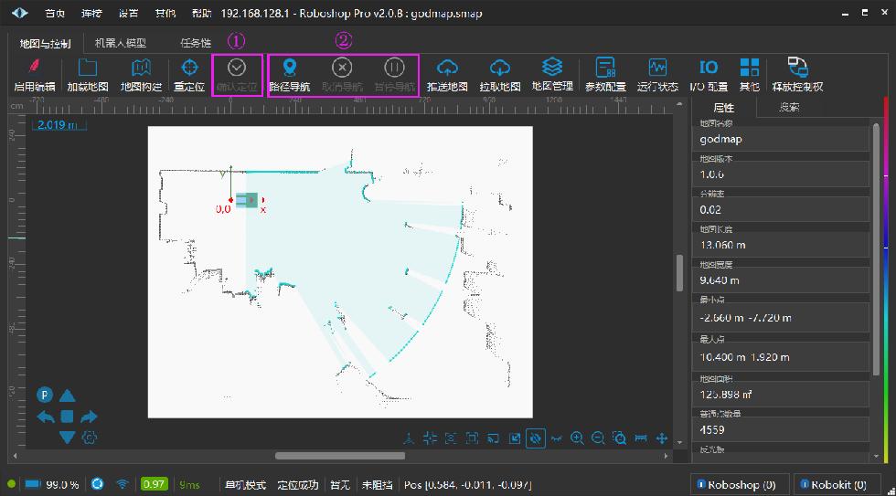Click the cast signal icon in canvas toolbar
The width and height of the screenshot is (896, 496).
tap(493, 438)
